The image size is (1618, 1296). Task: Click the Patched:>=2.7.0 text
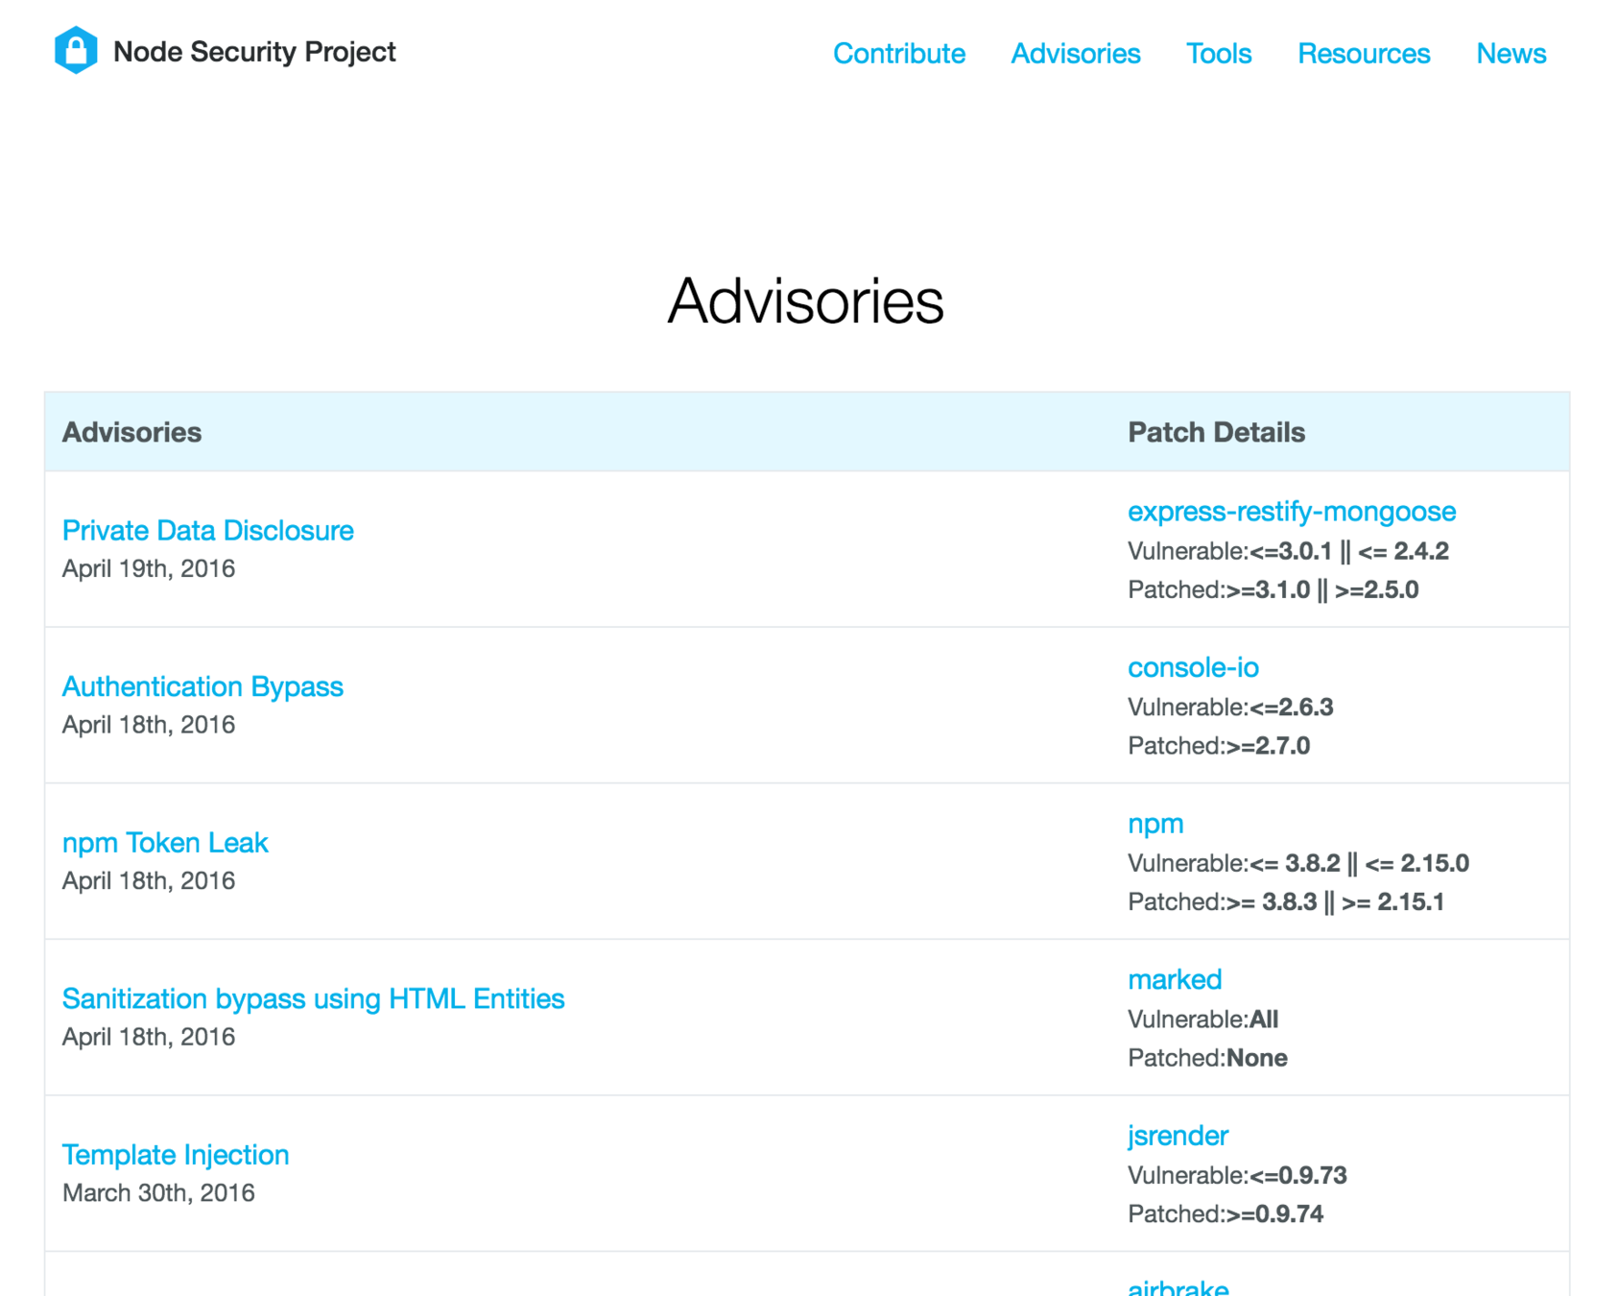click(1219, 746)
